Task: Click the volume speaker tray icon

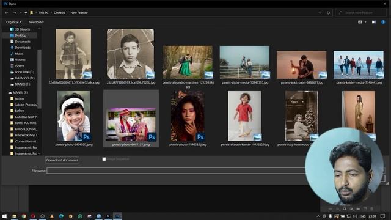Action: point(355,216)
